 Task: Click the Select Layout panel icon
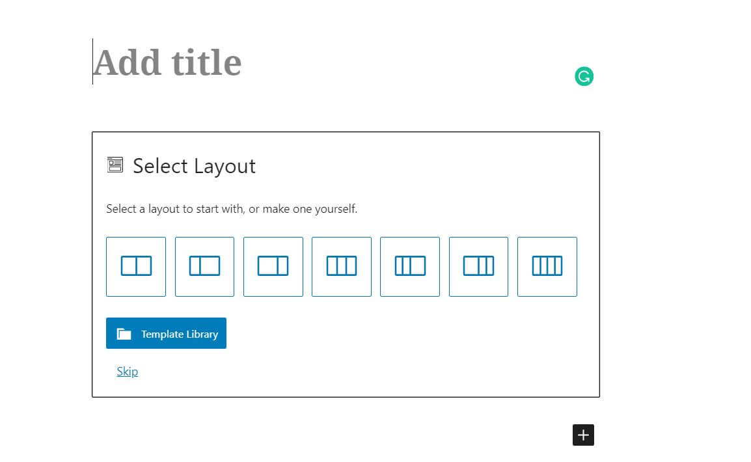tap(115, 165)
